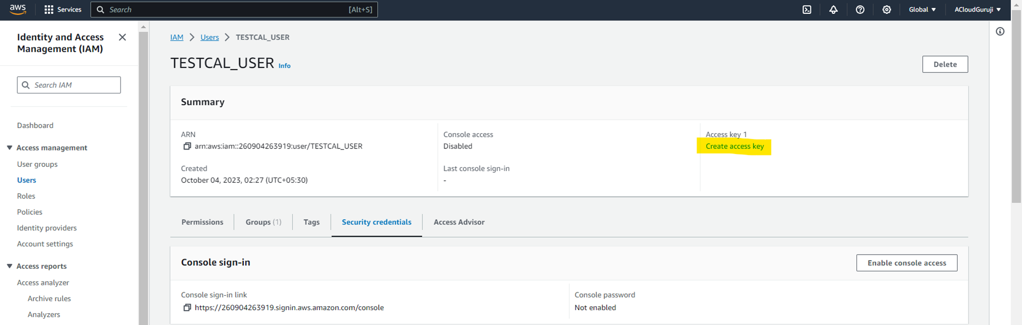Click the AWS logo home icon
1022x325 pixels.
(x=18, y=9)
